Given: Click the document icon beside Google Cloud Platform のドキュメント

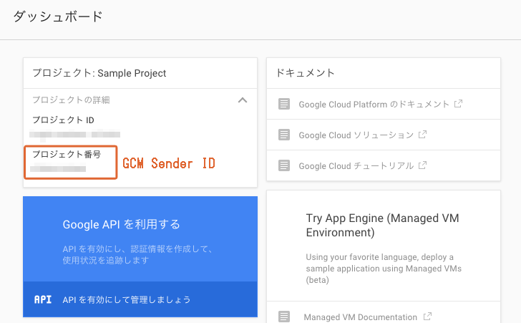Looking at the screenshot, I should tap(283, 104).
